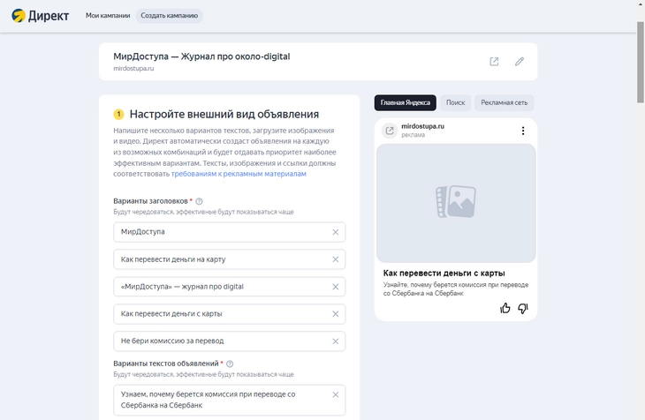Screen dimensions: 645x420
Task: Click mirdostupa.ru in ad preview header
Action: (422, 126)
